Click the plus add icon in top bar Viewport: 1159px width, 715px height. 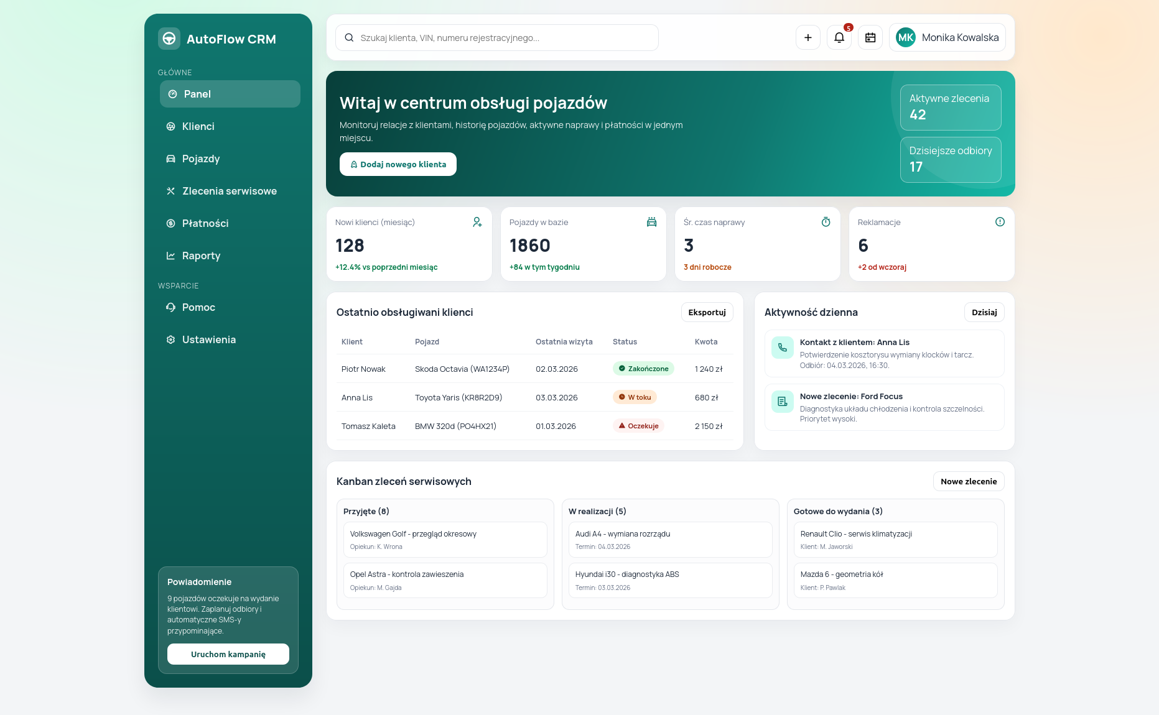[x=808, y=37]
